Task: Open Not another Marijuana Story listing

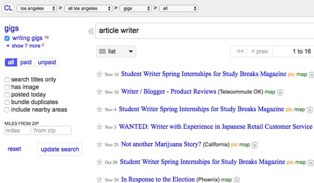Action: tap(161, 144)
